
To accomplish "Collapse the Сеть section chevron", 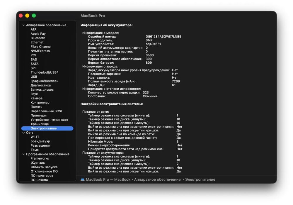I will tap(23, 133).
